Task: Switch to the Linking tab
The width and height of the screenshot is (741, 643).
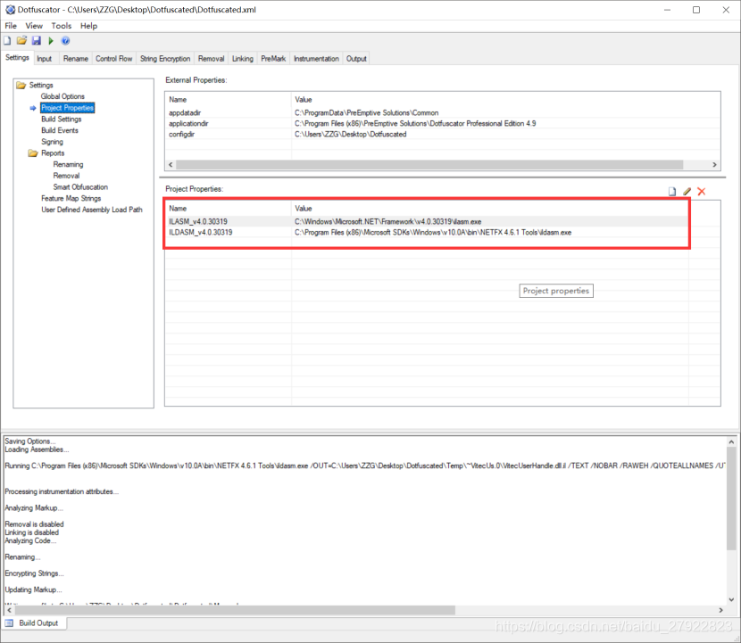Action: 243,59
